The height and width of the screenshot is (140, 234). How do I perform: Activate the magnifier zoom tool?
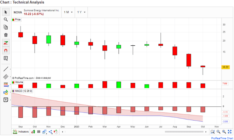click(6, 19)
